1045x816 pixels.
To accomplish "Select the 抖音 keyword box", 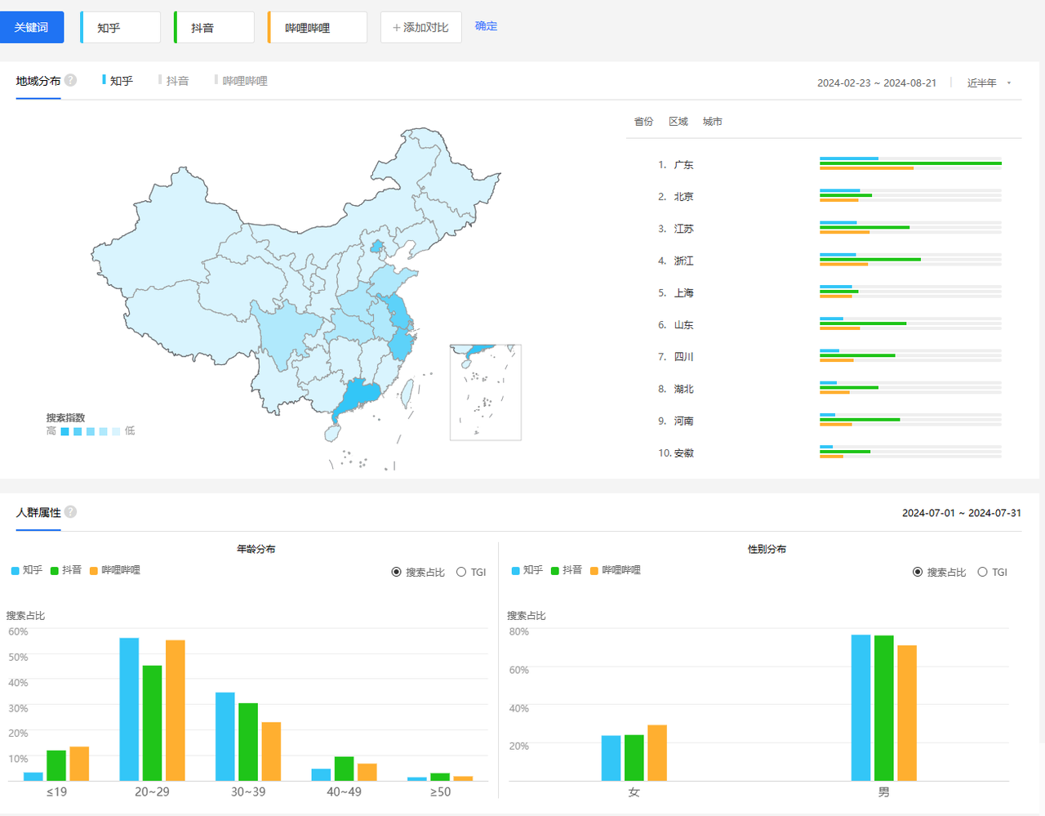I will (x=215, y=27).
